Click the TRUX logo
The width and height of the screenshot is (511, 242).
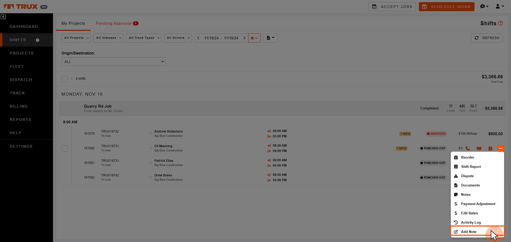[x=21, y=7]
